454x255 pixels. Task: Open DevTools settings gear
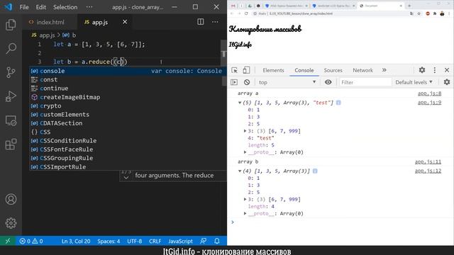tap(422, 70)
